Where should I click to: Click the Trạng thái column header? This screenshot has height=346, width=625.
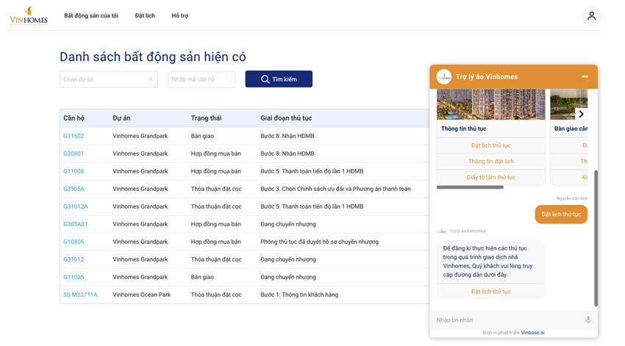pos(206,118)
